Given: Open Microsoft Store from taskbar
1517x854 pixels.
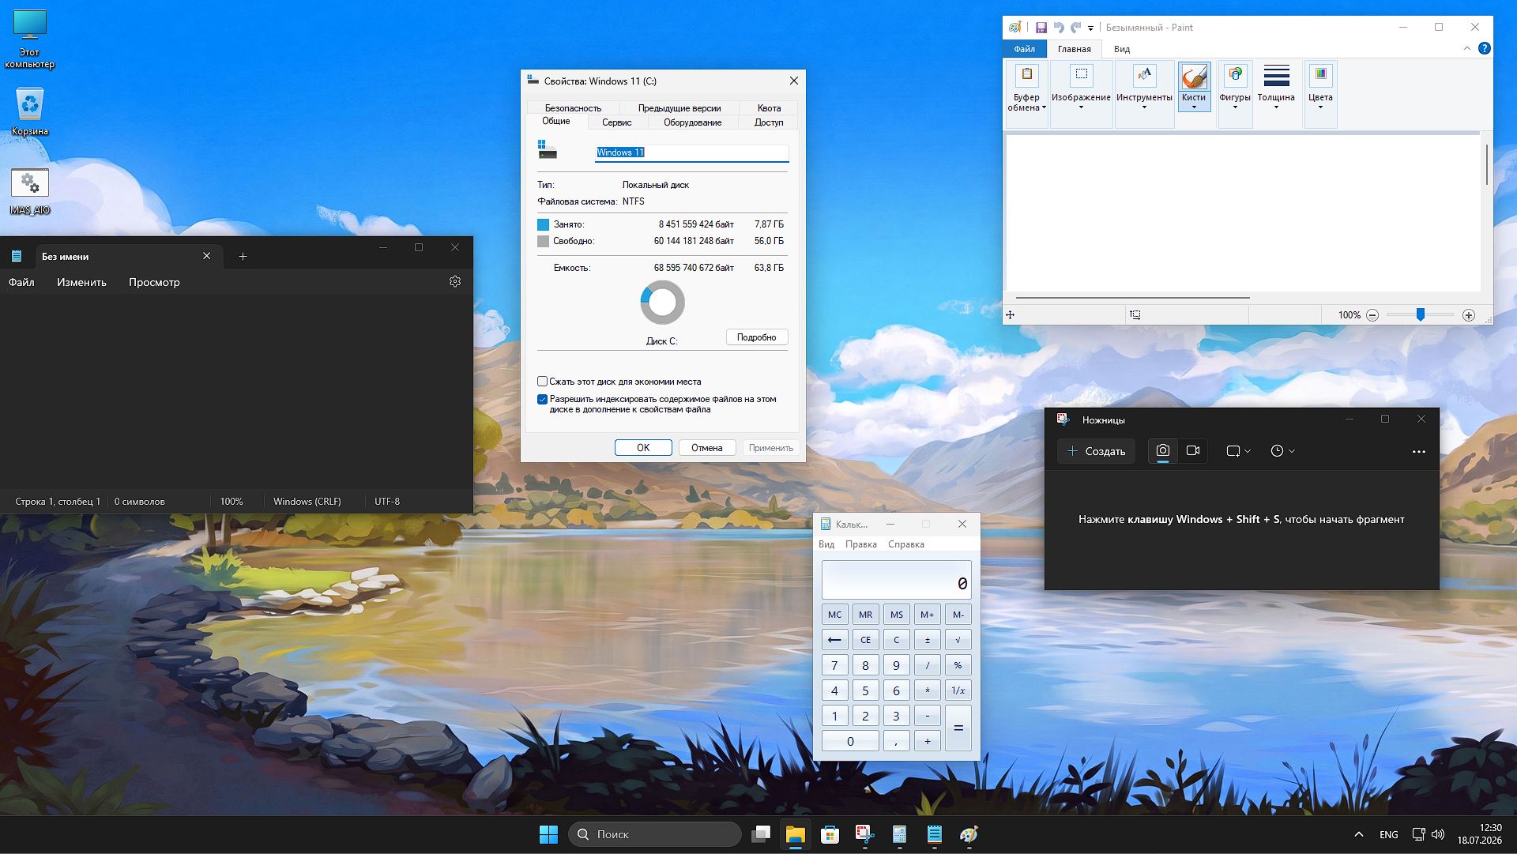Looking at the screenshot, I should tap(830, 834).
